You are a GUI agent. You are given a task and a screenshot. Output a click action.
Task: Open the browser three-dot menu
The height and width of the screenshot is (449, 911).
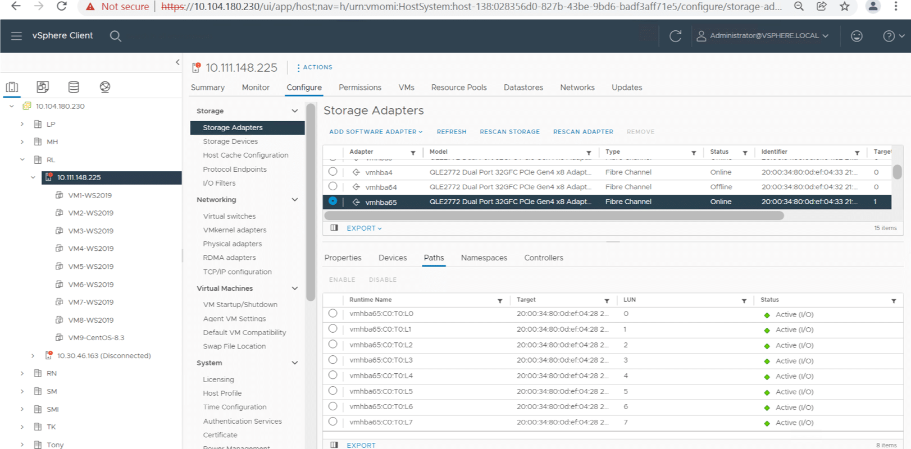click(x=896, y=6)
